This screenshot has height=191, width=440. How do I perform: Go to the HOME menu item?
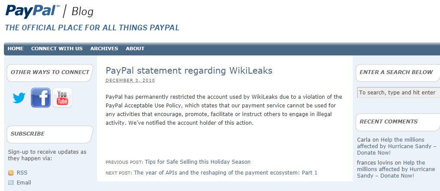coord(16,49)
